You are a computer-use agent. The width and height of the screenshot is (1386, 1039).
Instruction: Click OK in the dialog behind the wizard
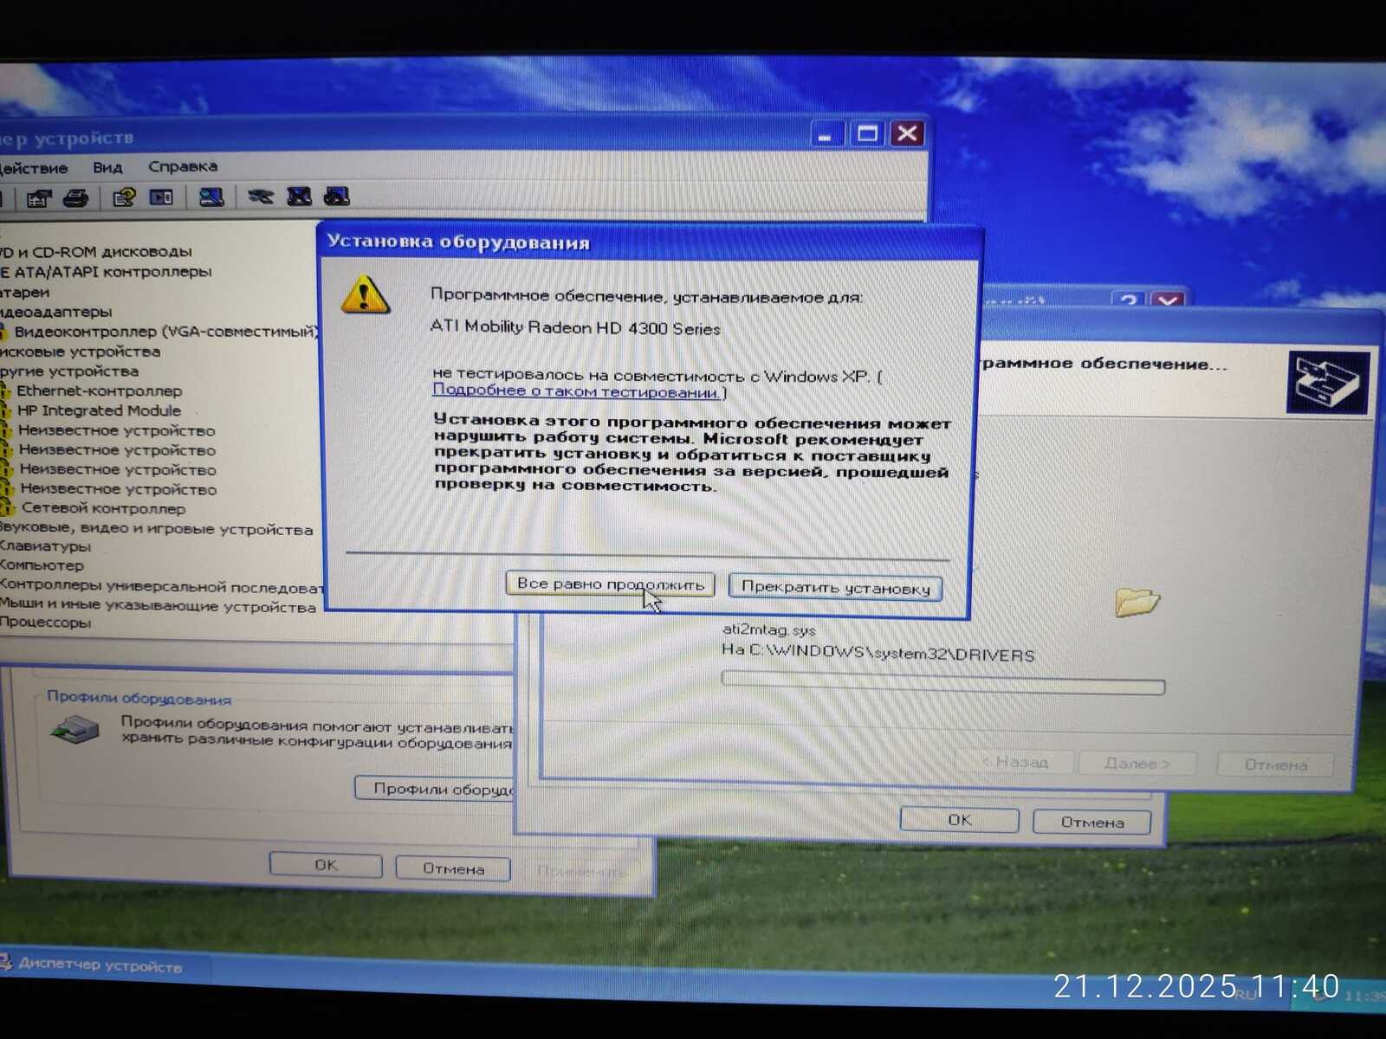click(959, 819)
